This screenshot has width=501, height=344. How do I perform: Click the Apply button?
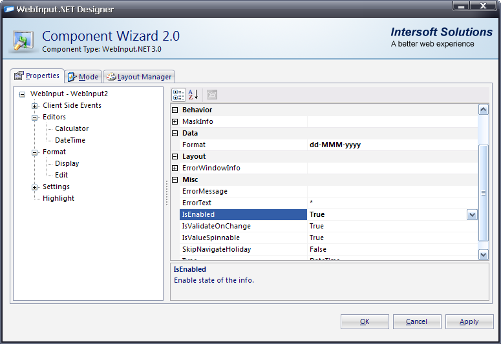coord(469,321)
